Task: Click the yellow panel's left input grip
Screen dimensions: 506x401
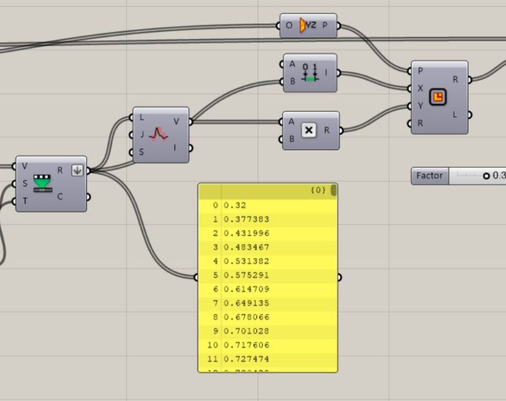Action: (x=196, y=278)
